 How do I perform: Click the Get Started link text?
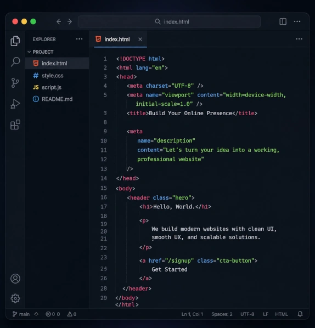pos(170,269)
